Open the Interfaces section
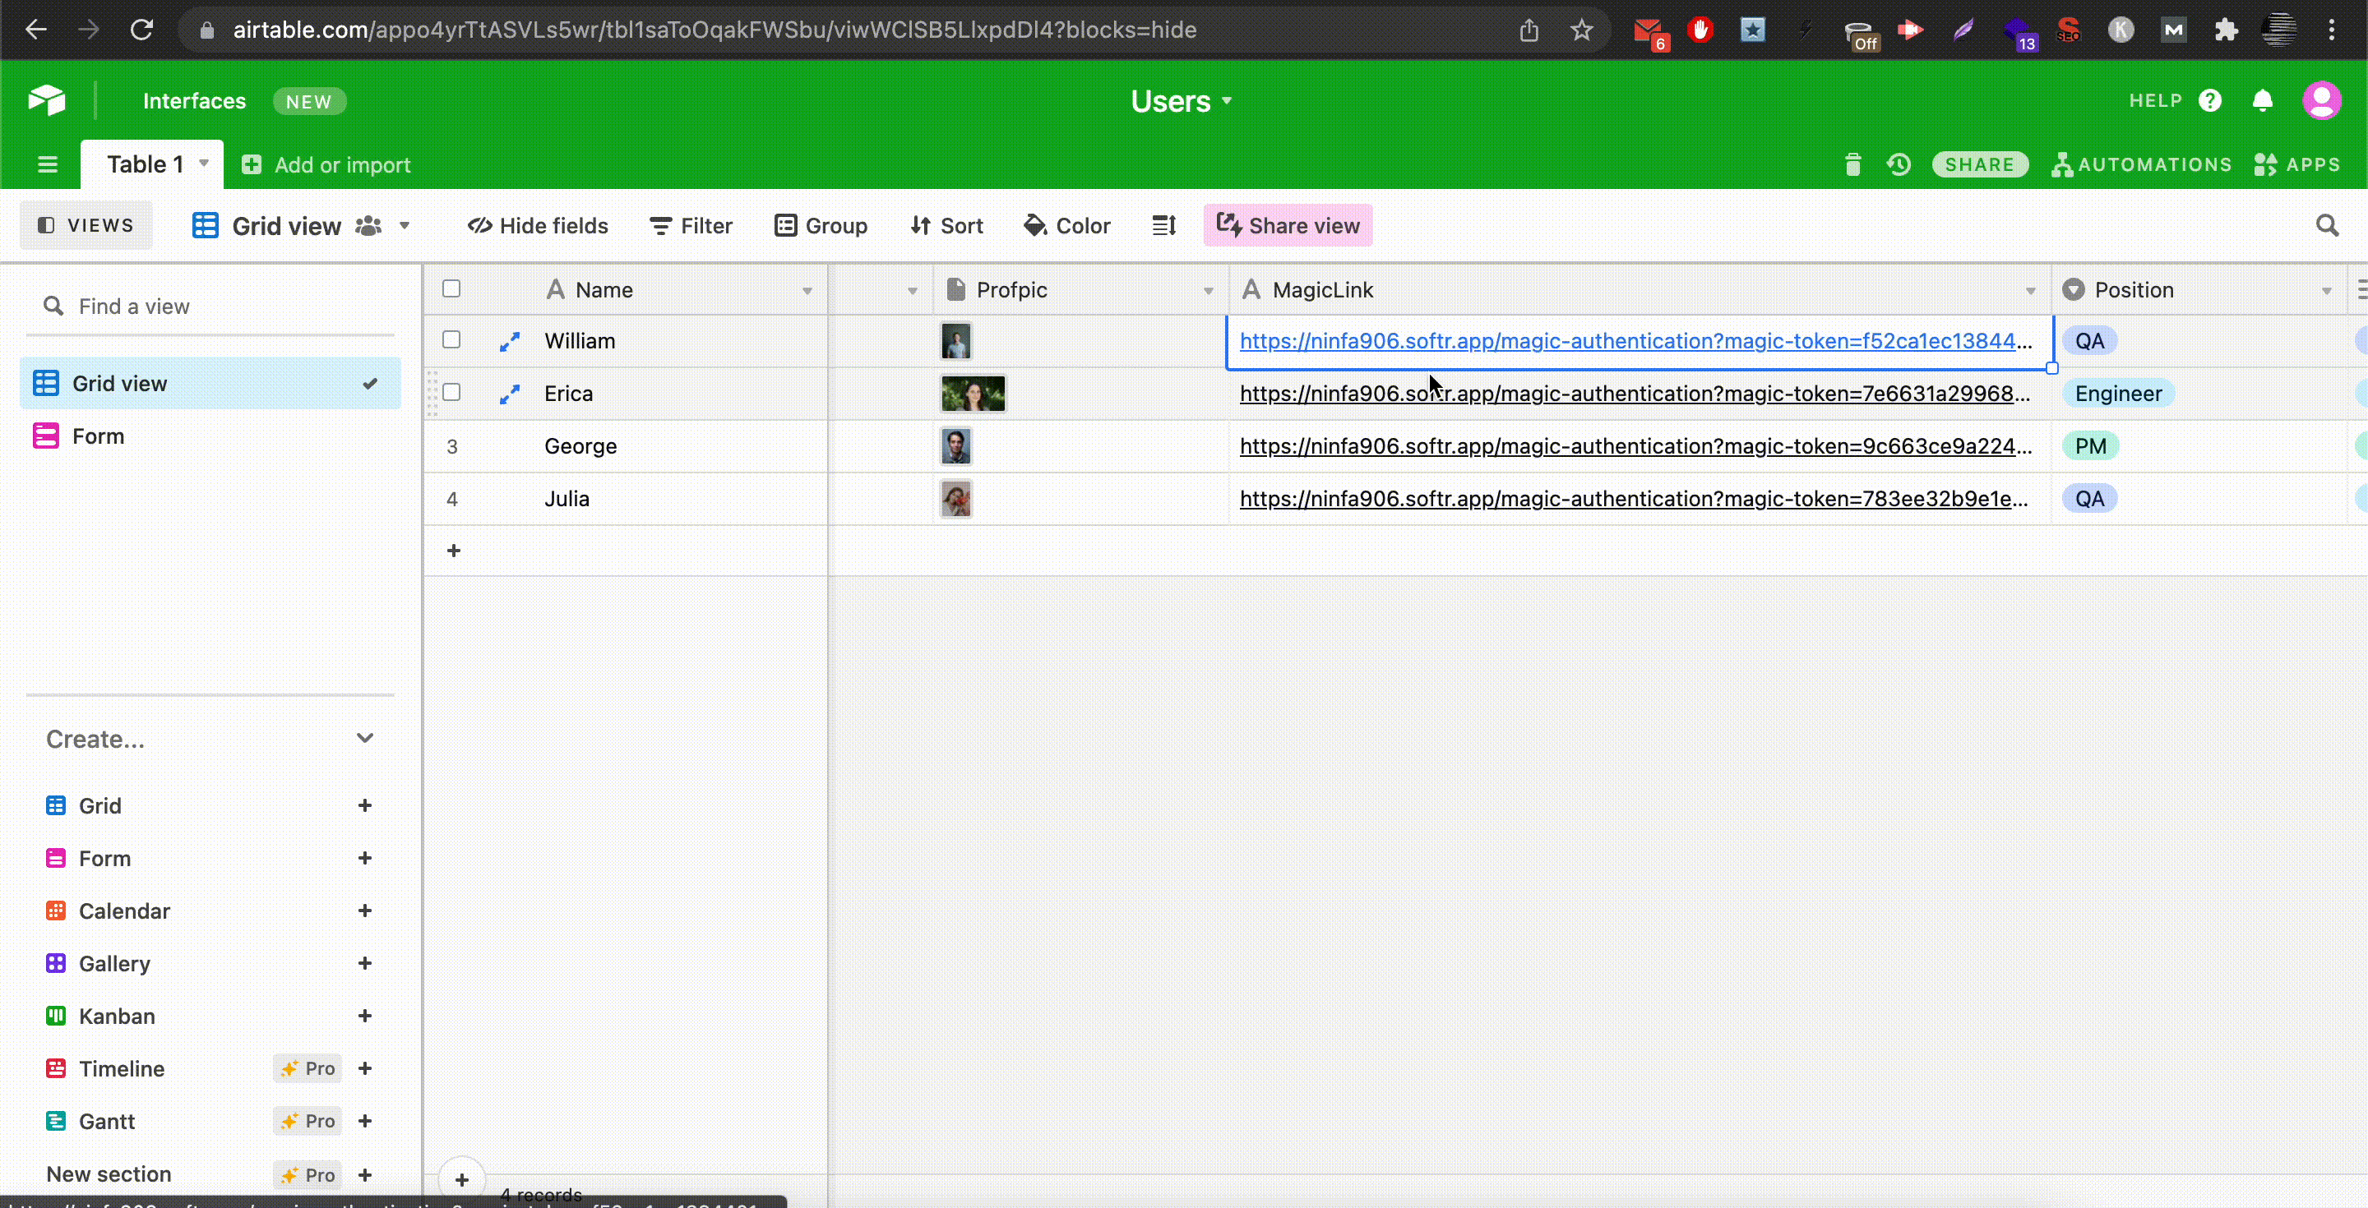Image resolution: width=2368 pixels, height=1208 pixels. click(x=194, y=101)
